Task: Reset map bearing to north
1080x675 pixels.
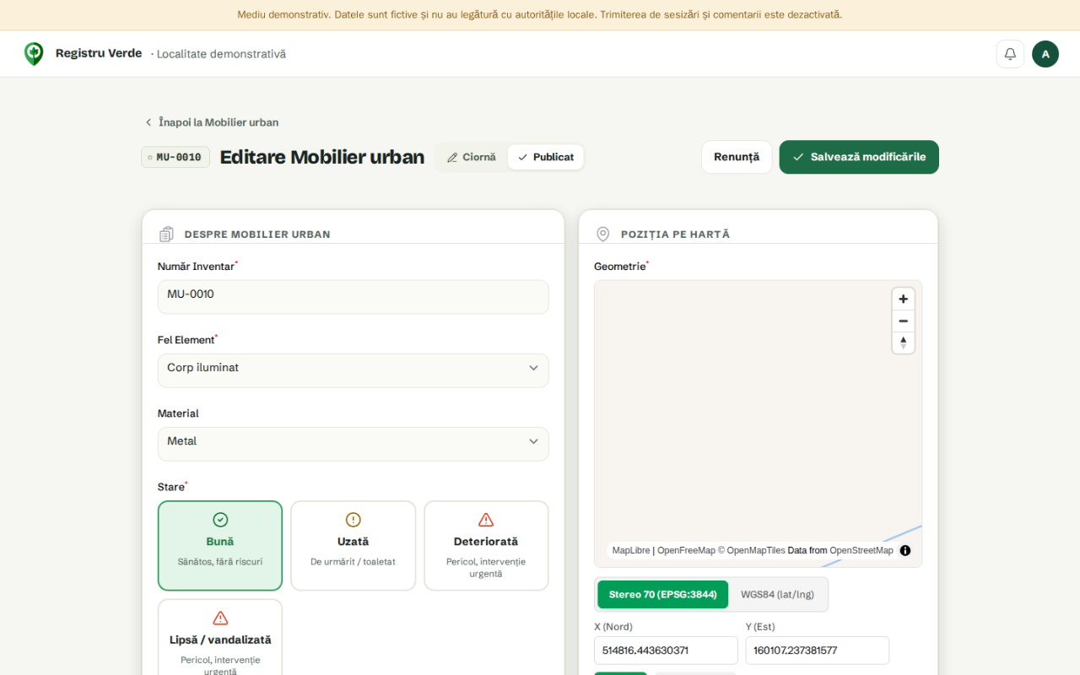Action: (x=904, y=343)
